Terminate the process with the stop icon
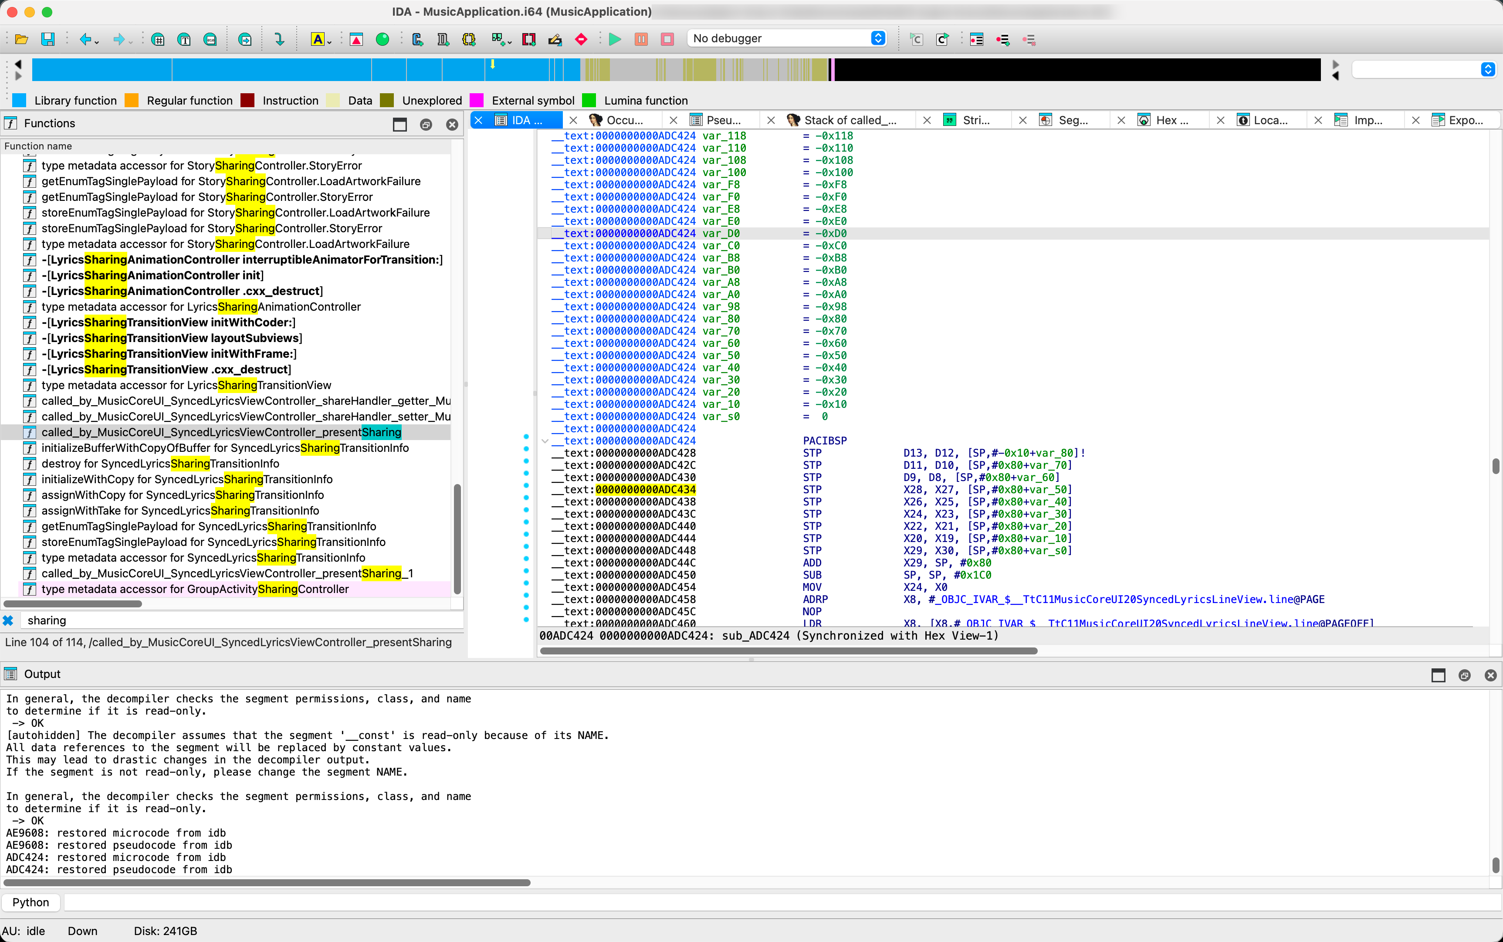Viewport: 1503px width, 942px height. (667, 39)
